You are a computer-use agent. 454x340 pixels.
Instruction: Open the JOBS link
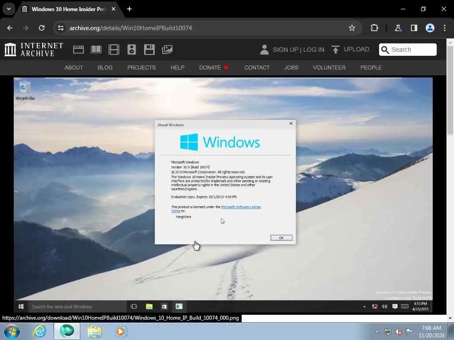(x=291, y=67)
